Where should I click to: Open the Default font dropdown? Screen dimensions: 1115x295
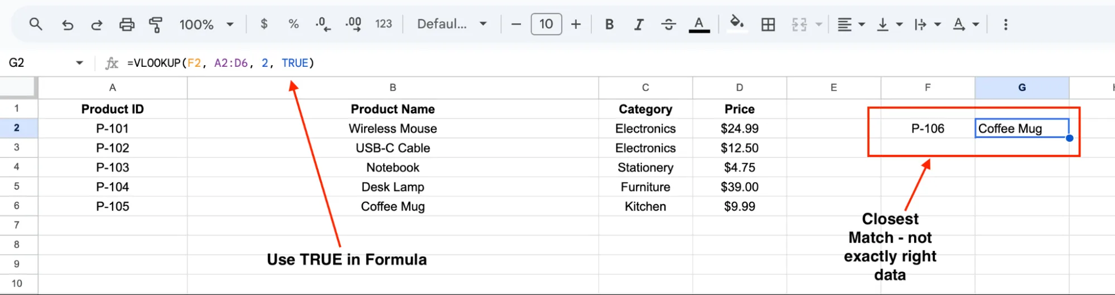[x=452, y=24]
